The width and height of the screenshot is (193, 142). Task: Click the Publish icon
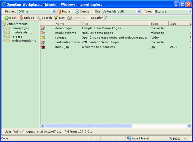pos(59,12)
